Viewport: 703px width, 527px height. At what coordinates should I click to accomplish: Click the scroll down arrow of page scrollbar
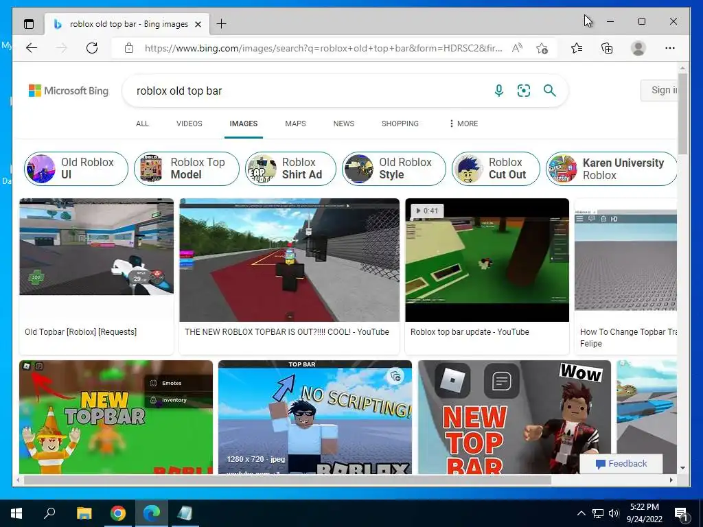(682, 468)
